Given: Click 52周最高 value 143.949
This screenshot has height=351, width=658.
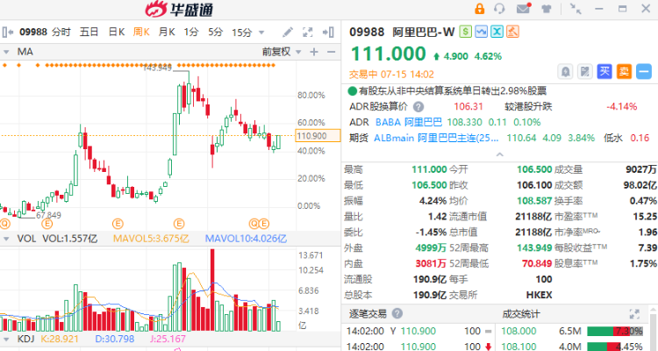Looking at the screenshot, I should [x=534, y=248].
